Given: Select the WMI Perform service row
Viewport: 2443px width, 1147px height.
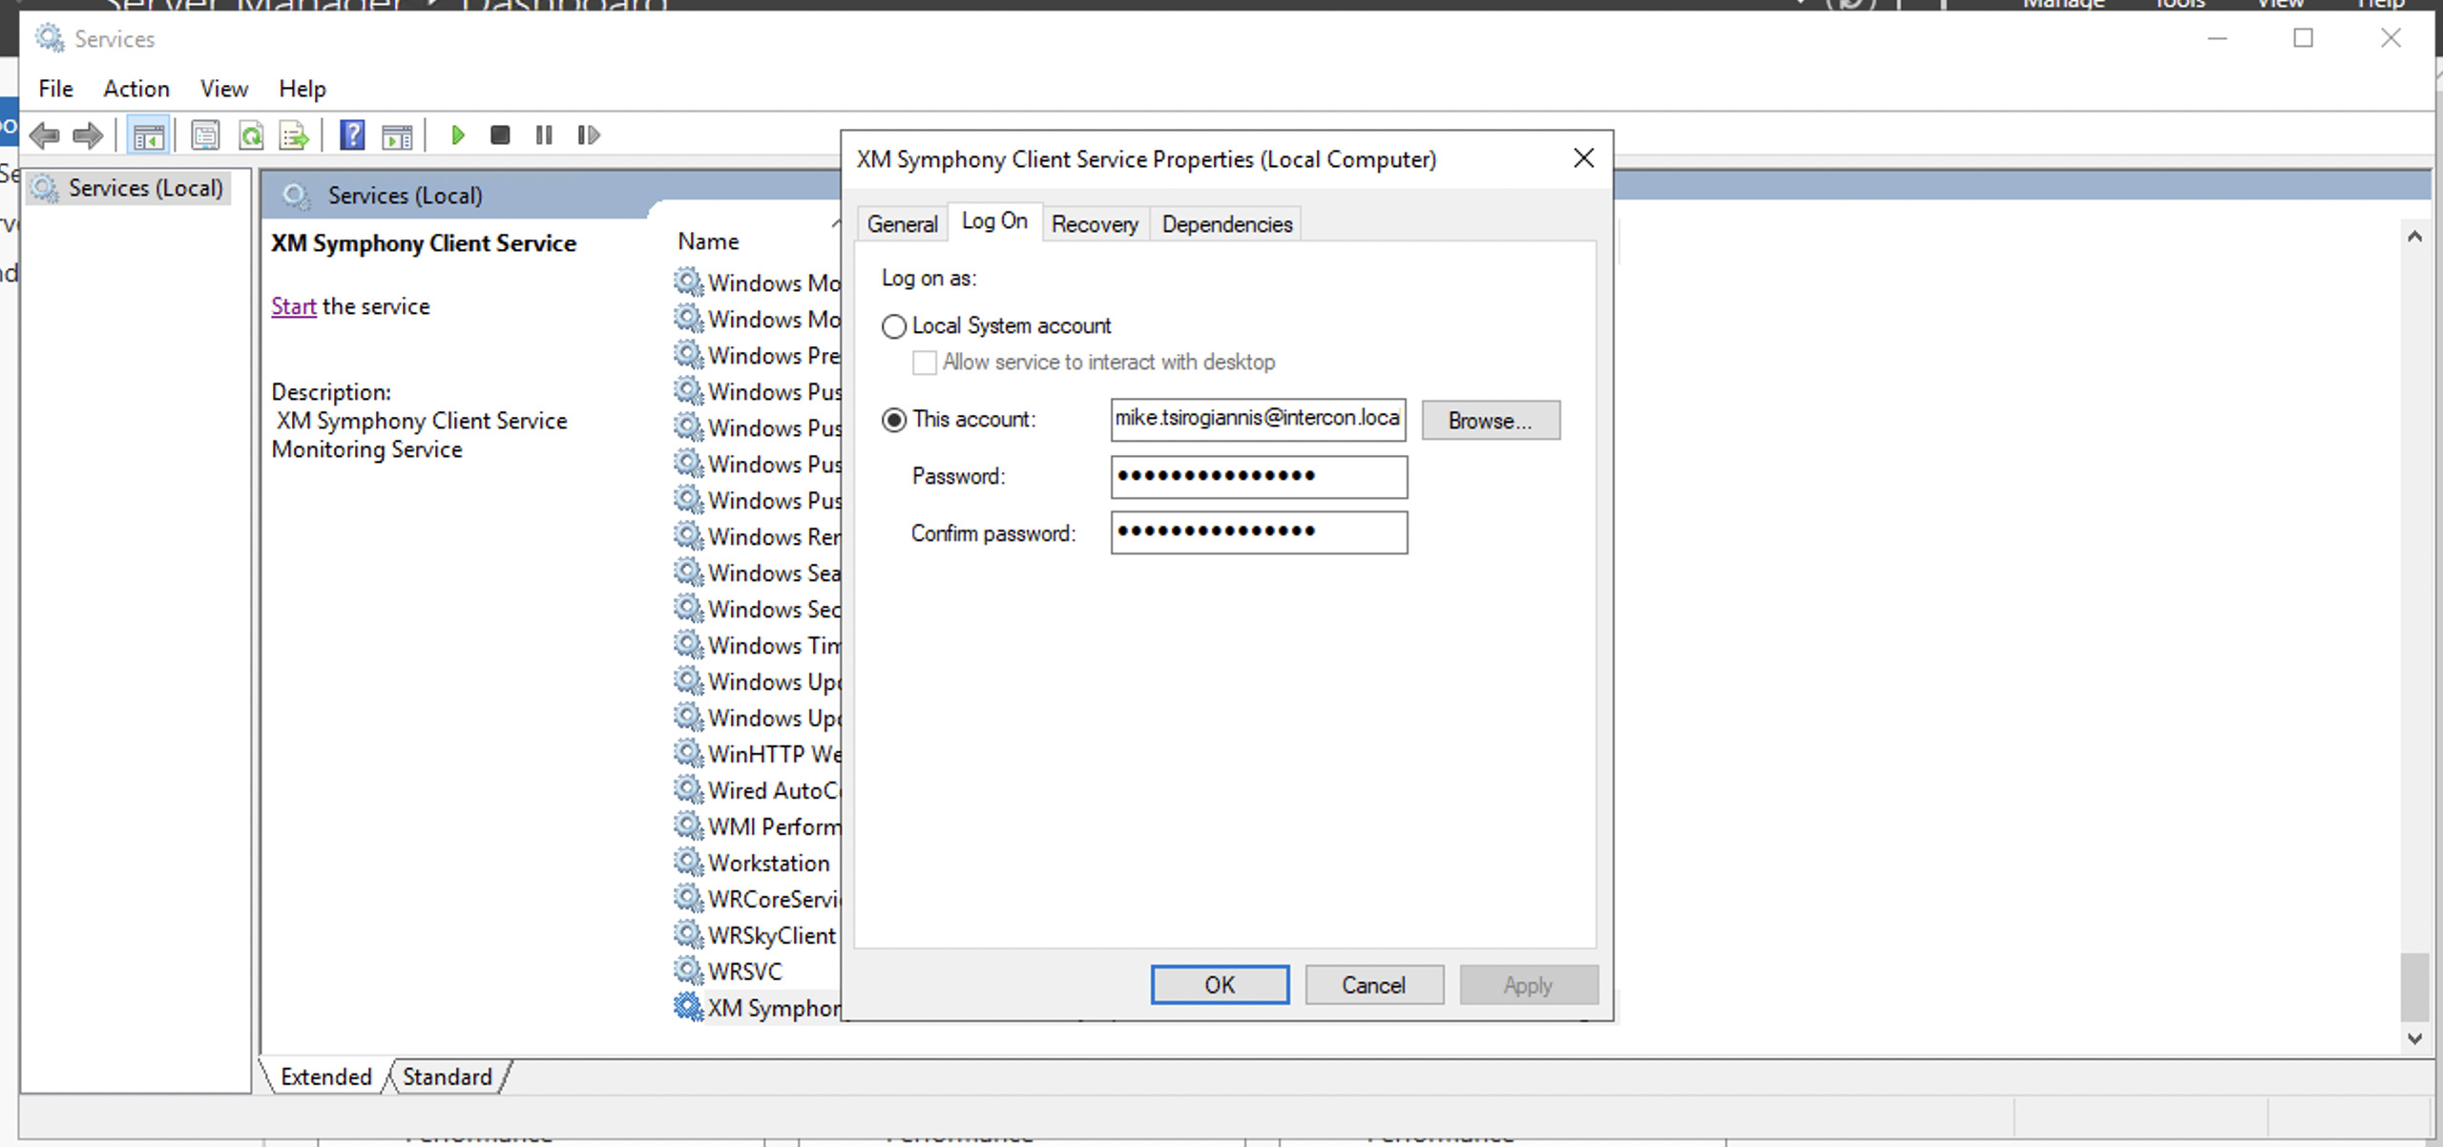Looking at the screenshot, I should [x=757, y=826].
